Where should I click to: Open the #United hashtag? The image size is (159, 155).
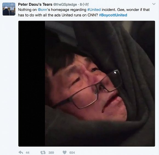click(94, 10)
